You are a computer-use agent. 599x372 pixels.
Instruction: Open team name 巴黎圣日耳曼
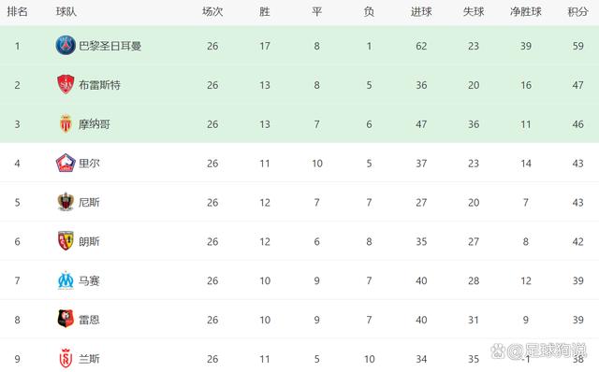coord(110,46)
